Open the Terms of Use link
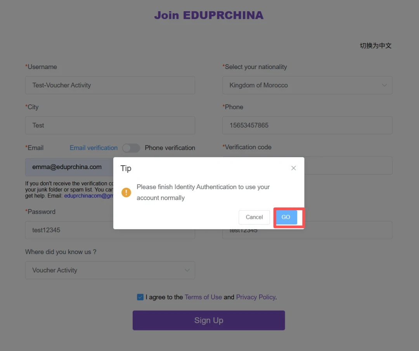 (203, 297)
